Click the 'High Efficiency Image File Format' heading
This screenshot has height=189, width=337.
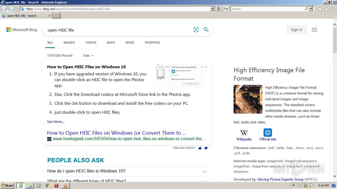coord(269,74)
